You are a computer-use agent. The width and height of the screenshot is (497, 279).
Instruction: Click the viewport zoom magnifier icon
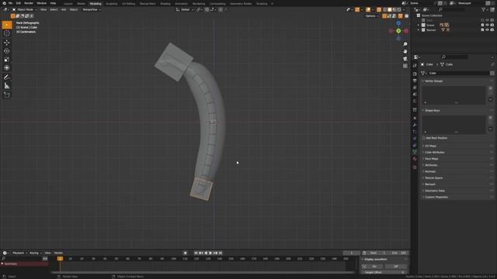coord(405,44)
